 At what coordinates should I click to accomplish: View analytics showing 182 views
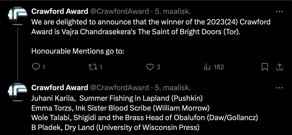click(214, 67)
